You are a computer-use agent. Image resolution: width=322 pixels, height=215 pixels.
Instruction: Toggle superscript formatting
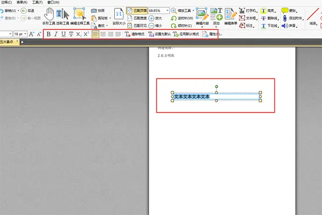coord(86,34)
